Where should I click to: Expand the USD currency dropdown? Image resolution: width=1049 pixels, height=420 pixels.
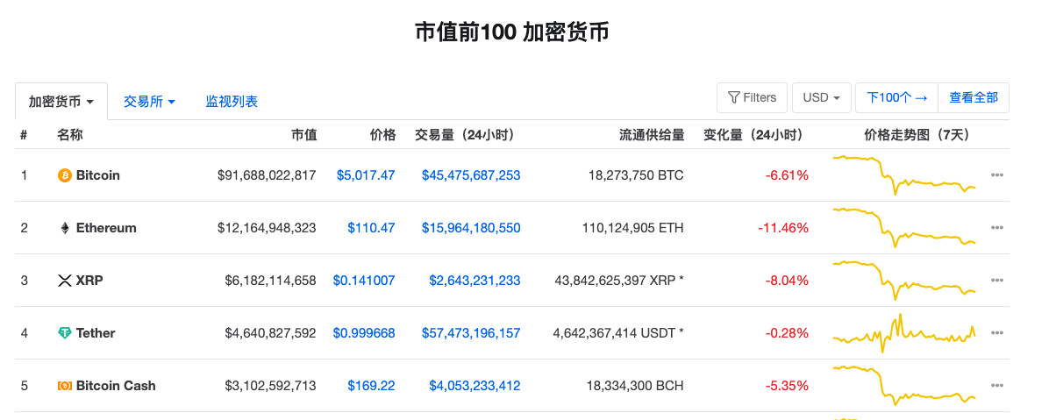pos(822,97)
